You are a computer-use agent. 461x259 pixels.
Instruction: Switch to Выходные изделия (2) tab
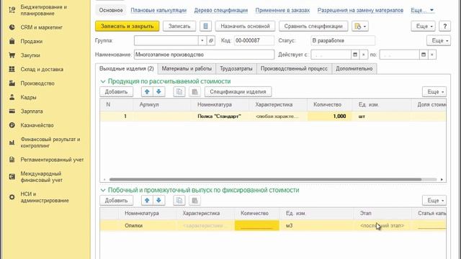tap(127, 68)
